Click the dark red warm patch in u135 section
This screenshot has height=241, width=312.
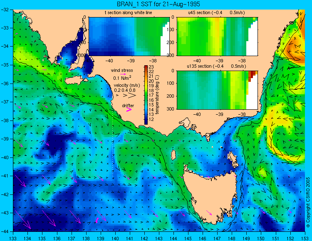pyautogui.click(x=252, y=75)
